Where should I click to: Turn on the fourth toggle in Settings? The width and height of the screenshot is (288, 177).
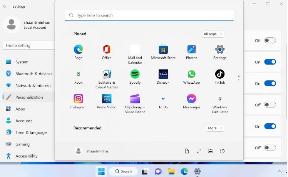pos(270,105)
